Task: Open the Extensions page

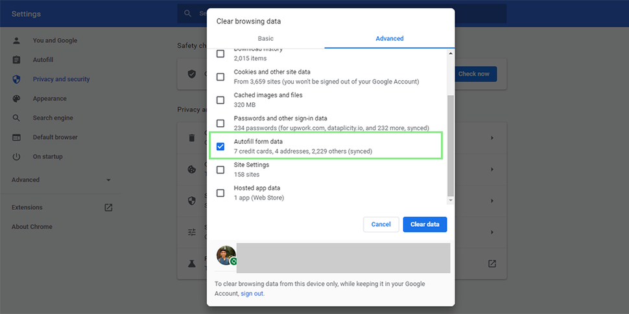Action: pyautogui.click(x=27, y=207)
